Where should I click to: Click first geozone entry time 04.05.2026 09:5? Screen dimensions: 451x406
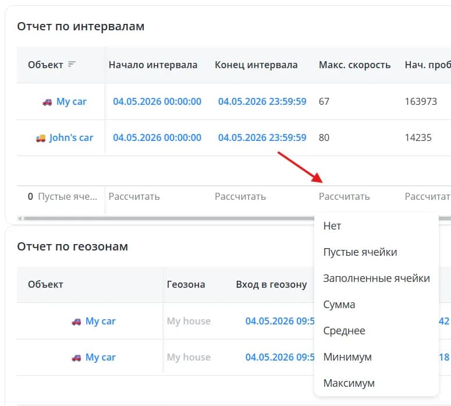(280, 321)
